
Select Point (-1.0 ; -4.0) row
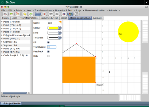pos(15,29)
